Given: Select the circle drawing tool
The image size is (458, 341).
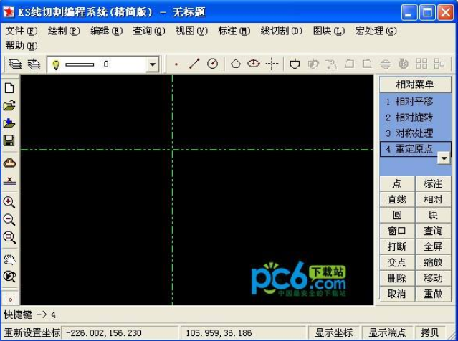Looking at the screenshot, I should click(x=212, y=64).
